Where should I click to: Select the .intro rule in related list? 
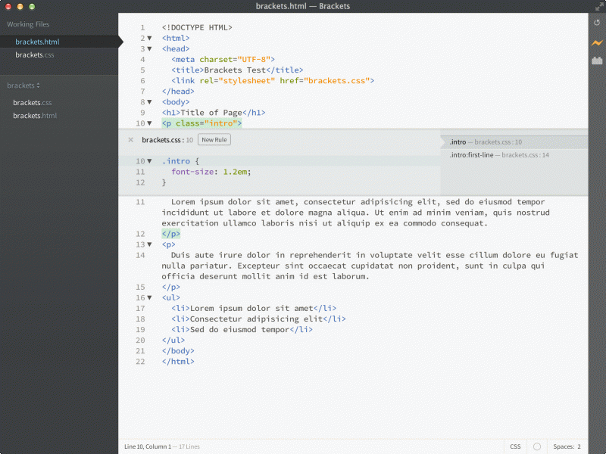pyautogui.click(x=514, y=142)
